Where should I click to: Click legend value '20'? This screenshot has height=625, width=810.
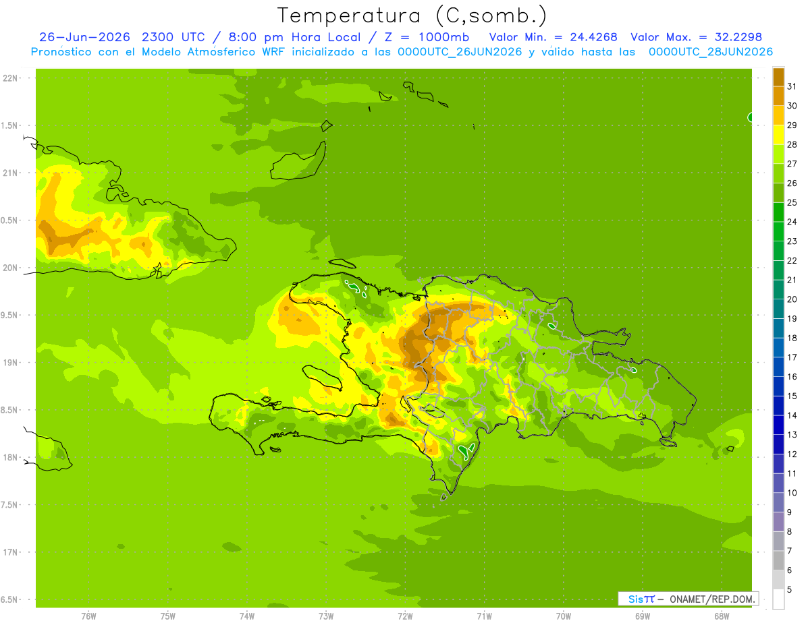tap(792, 299)
